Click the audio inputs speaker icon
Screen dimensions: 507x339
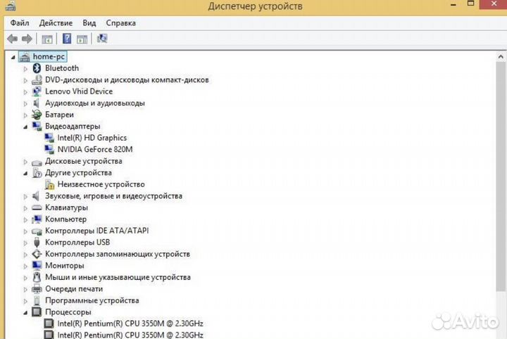pyautogui.click(x=36, y=103)
